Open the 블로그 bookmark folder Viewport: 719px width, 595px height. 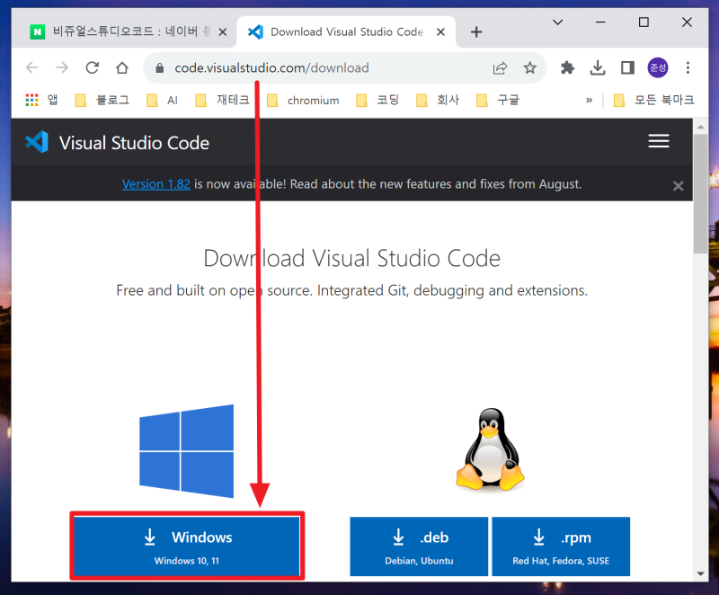[x=102, y=100]
